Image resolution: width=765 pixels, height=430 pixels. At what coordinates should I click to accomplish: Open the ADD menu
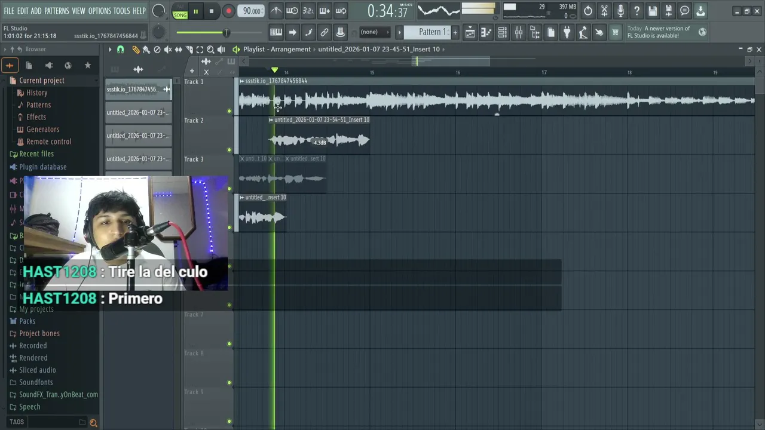36,11
